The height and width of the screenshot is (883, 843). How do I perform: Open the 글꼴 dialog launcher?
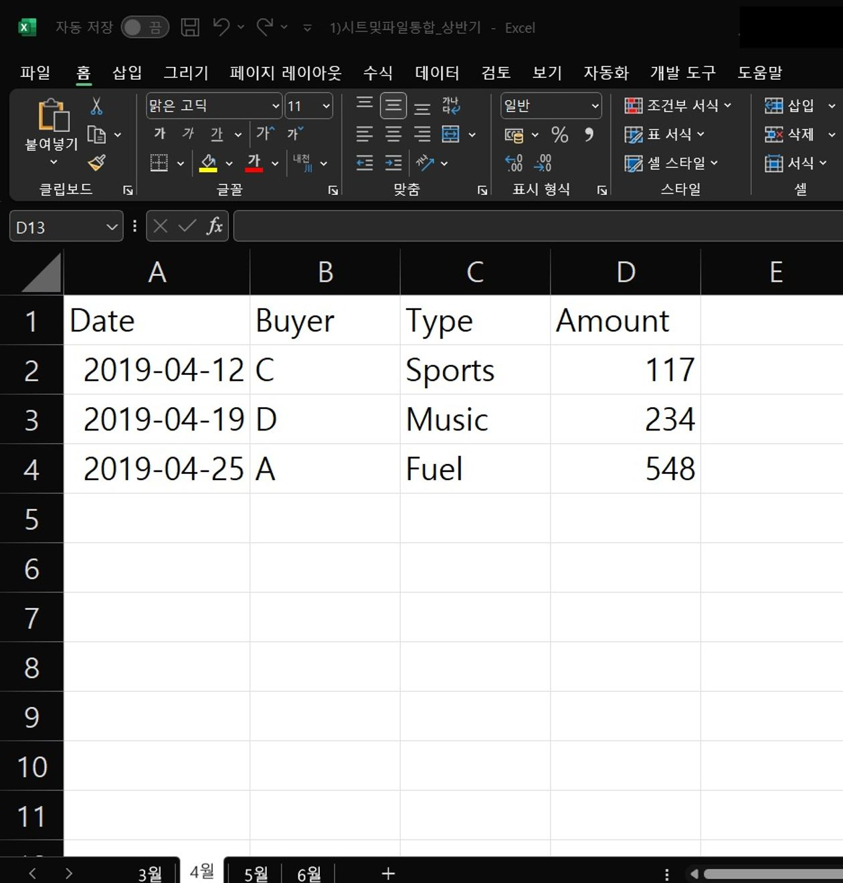click(x=333, y=191)
